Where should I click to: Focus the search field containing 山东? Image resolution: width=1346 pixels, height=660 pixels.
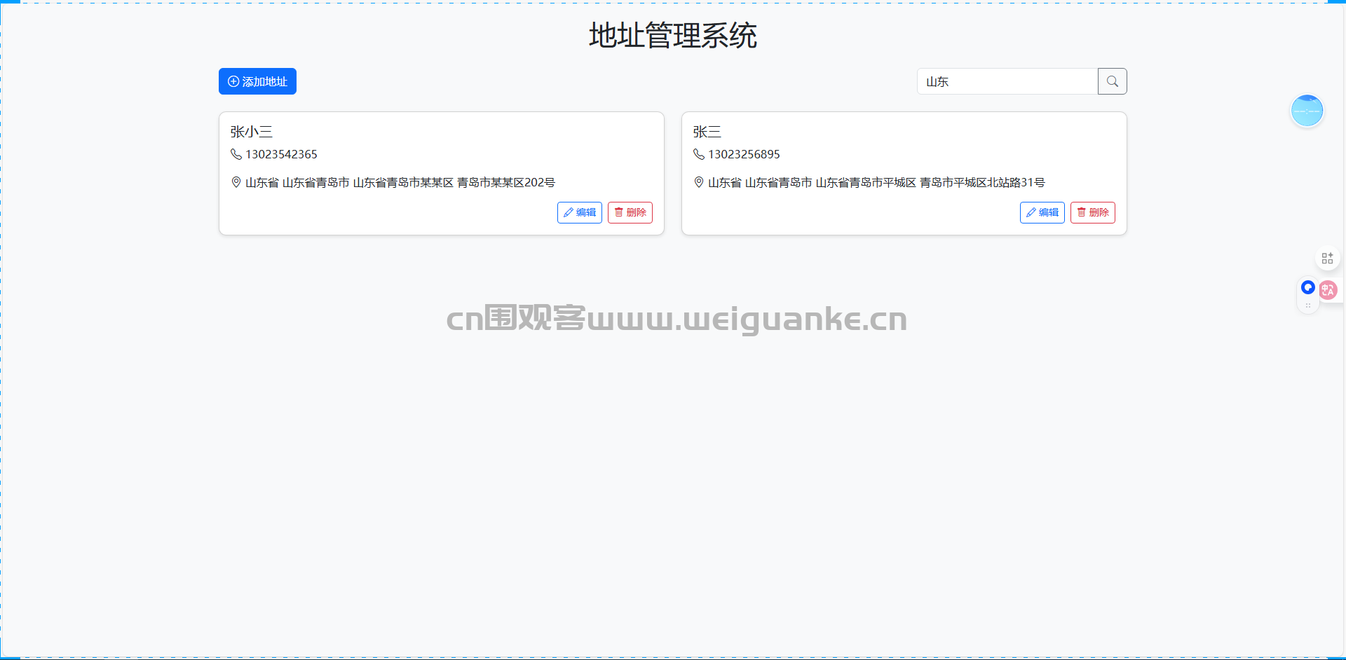click(x=1007, y=81)
